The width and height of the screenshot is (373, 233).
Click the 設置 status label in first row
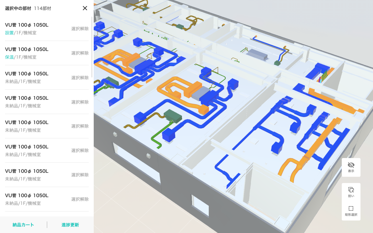(x=9, y=33)
